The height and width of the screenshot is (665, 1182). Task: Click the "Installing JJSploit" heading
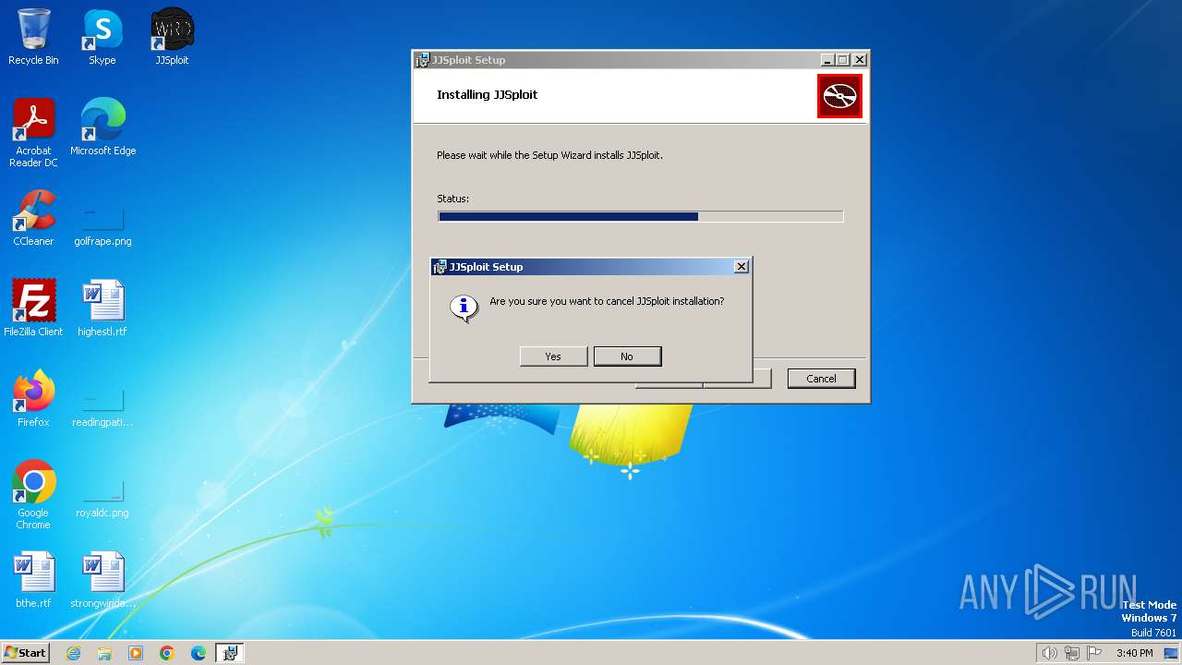[487, 94]
